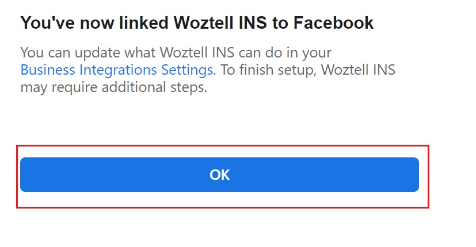Select the "may require additional steps" text

[113, 88]
